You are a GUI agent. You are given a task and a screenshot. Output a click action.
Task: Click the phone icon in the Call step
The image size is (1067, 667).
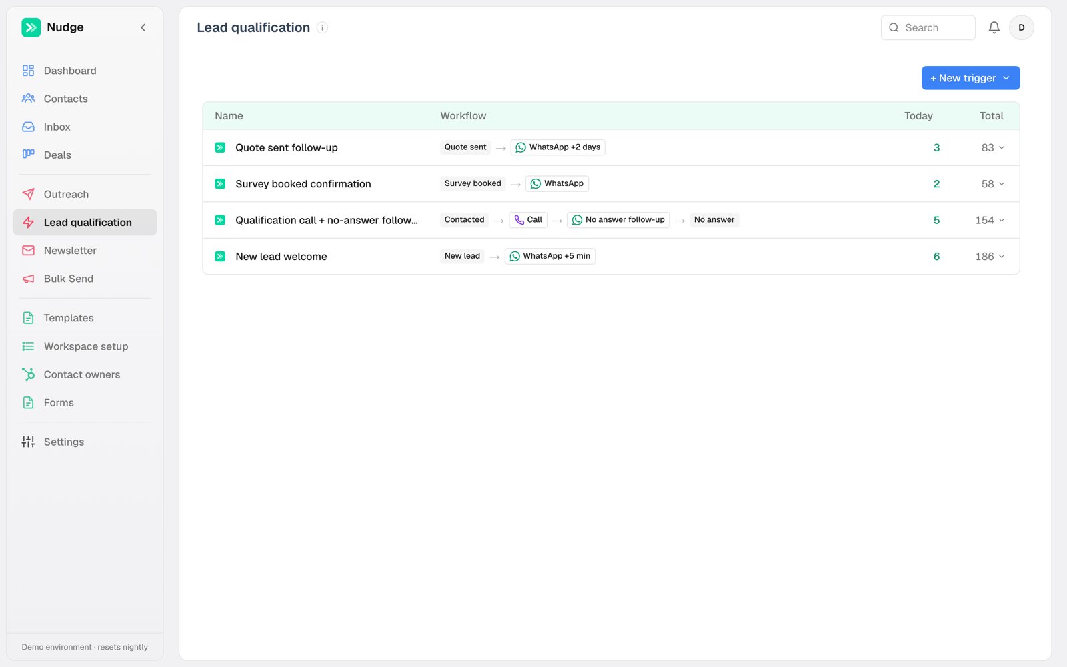point(519,220)
